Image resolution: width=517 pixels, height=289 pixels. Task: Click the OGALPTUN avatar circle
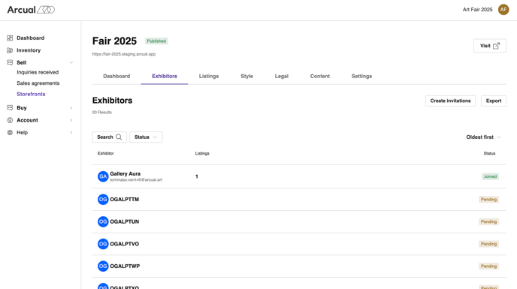103,221
